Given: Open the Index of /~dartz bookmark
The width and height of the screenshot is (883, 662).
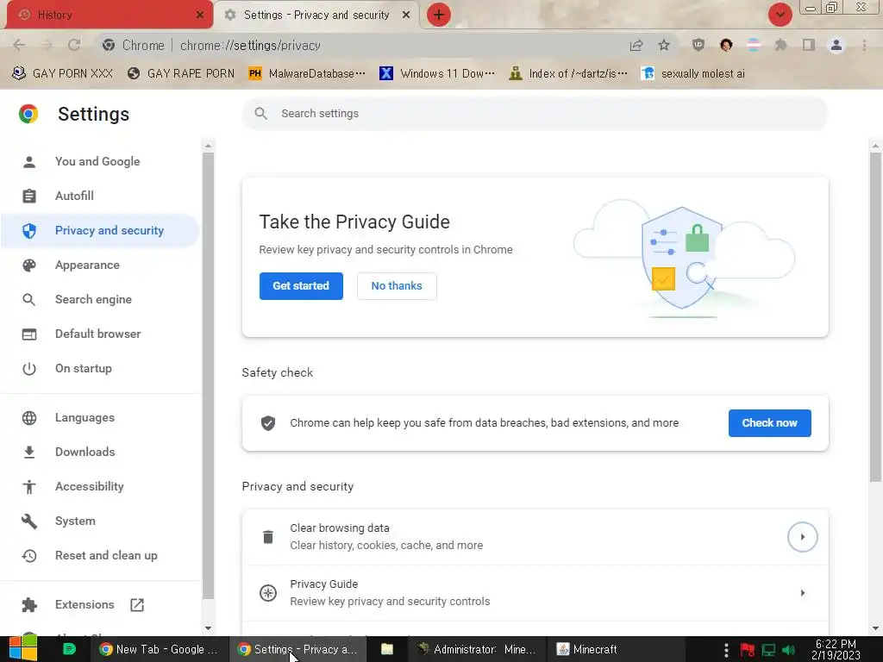Looking at the screenshot, I should click(x=567, y=74).
